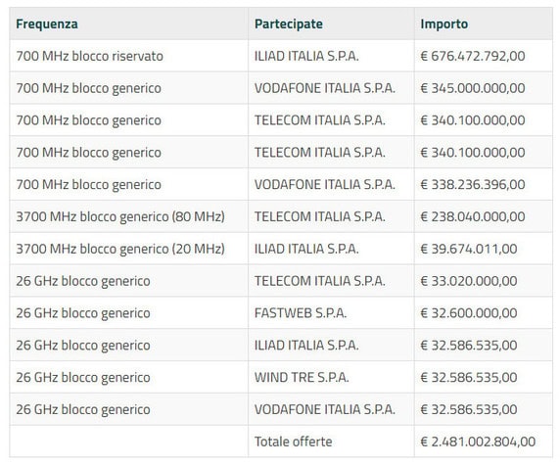Click the € 33.020.000,00 amount
Screen dimensions: 560x466
point(469,281)
